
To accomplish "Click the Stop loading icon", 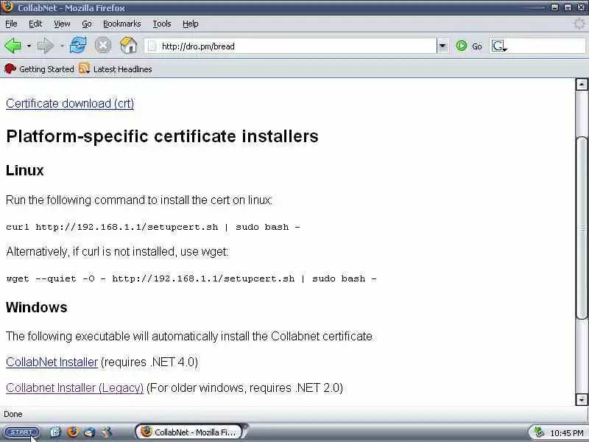I will click(x=103, y=46).
